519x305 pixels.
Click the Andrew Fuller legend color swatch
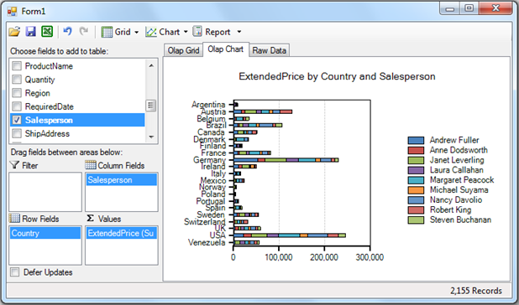[x=416, y=140]
